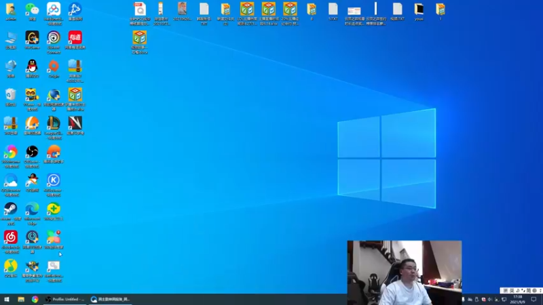Image resolution: width=543 pixels, height=305 pixels.
Task: Open Ubisoft Connect shortcut
Action: (54, 42)
